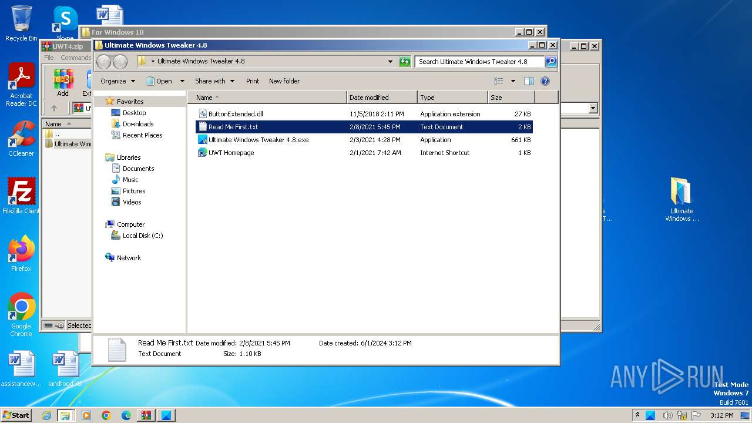This screenshot has height=423, width=752.
Task: Open the Documents library
Action: tap(138, 169)
